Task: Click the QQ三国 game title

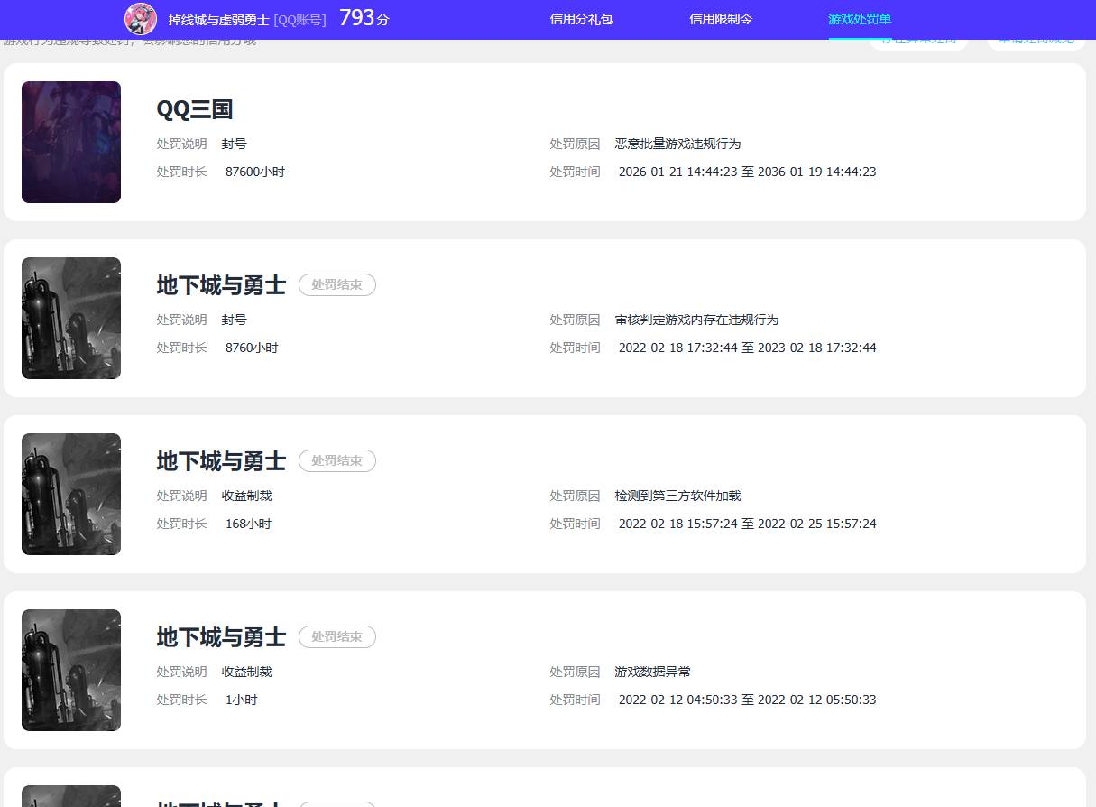Action: pyautogui.click(x=195, y=109)
